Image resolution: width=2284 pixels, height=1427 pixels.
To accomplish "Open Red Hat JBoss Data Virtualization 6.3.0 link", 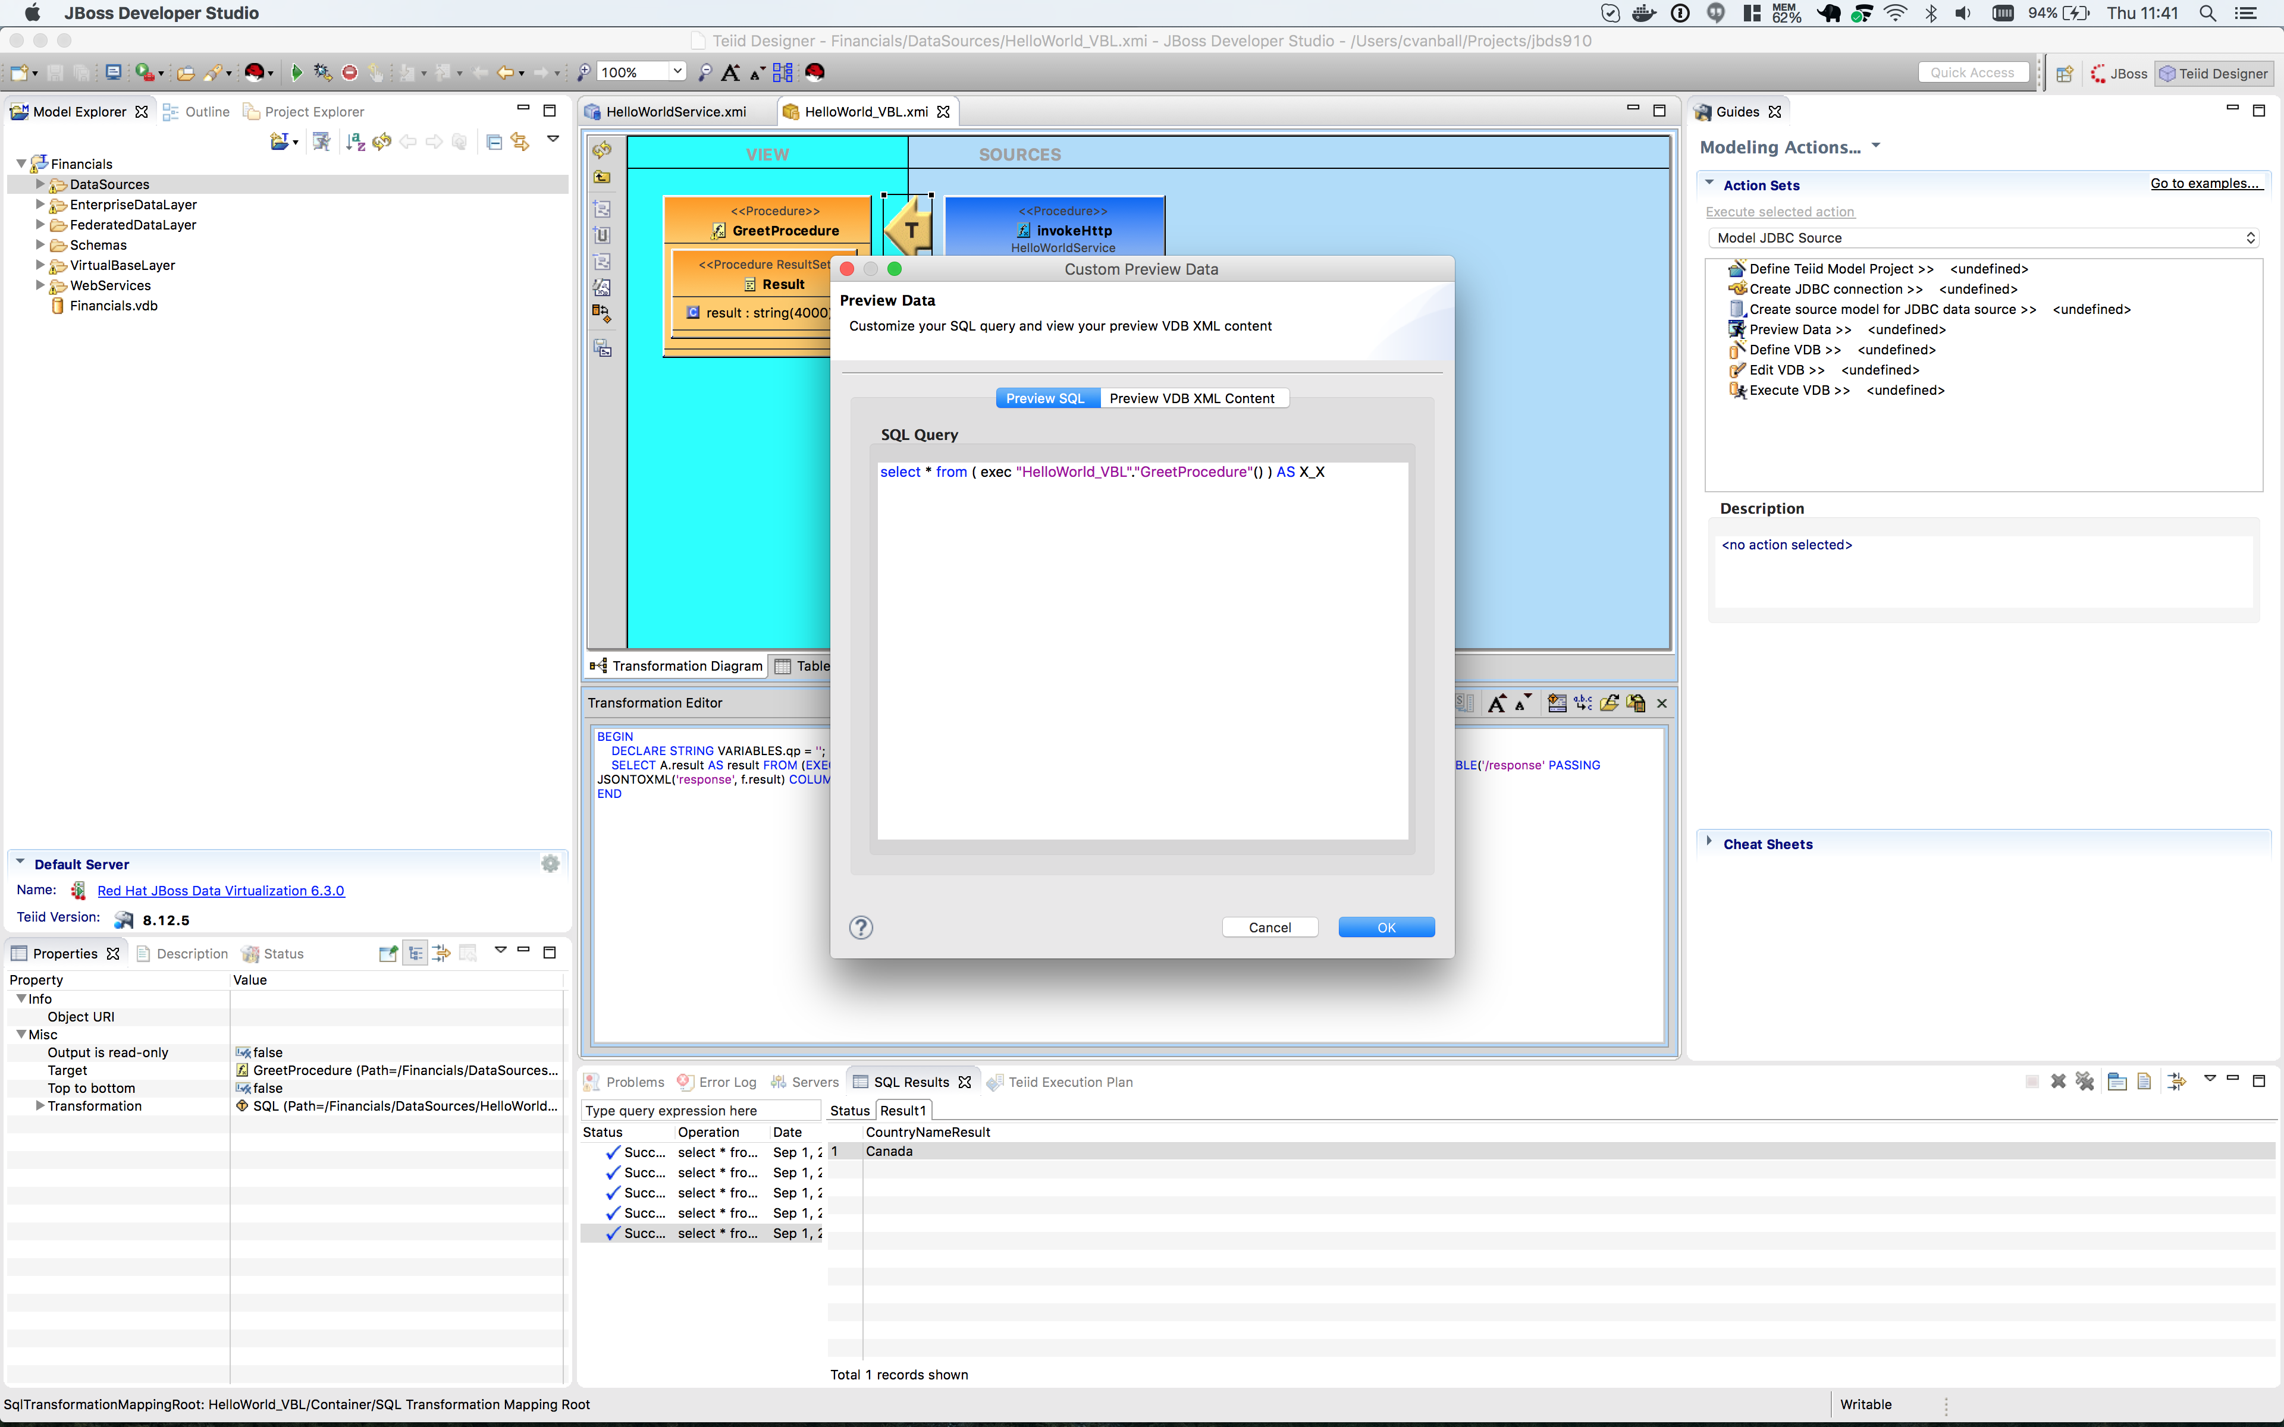I will click(221, 890).
